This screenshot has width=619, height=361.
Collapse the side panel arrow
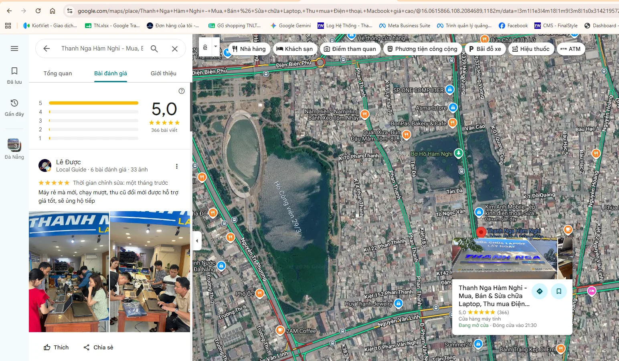[x=197, y=241]
